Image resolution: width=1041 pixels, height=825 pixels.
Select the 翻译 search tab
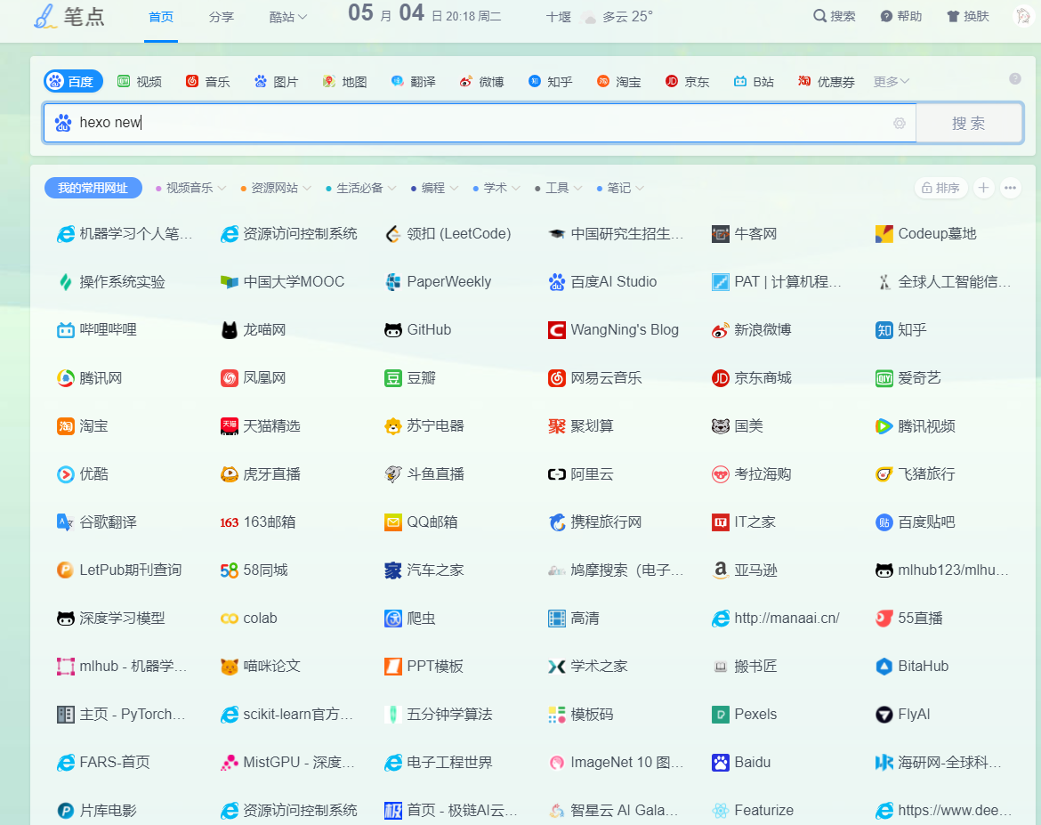click(x=413, y=82)
